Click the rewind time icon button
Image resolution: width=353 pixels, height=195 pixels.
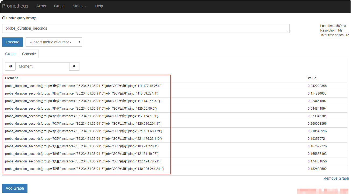[x=10, y=66]
